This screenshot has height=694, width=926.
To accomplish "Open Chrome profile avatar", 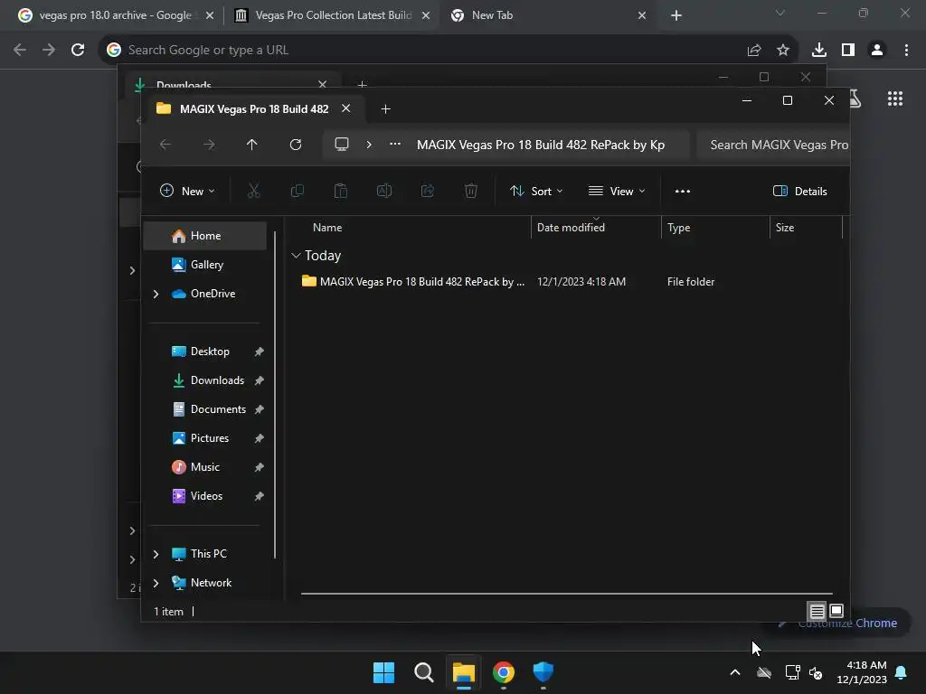I will point(877,51).
